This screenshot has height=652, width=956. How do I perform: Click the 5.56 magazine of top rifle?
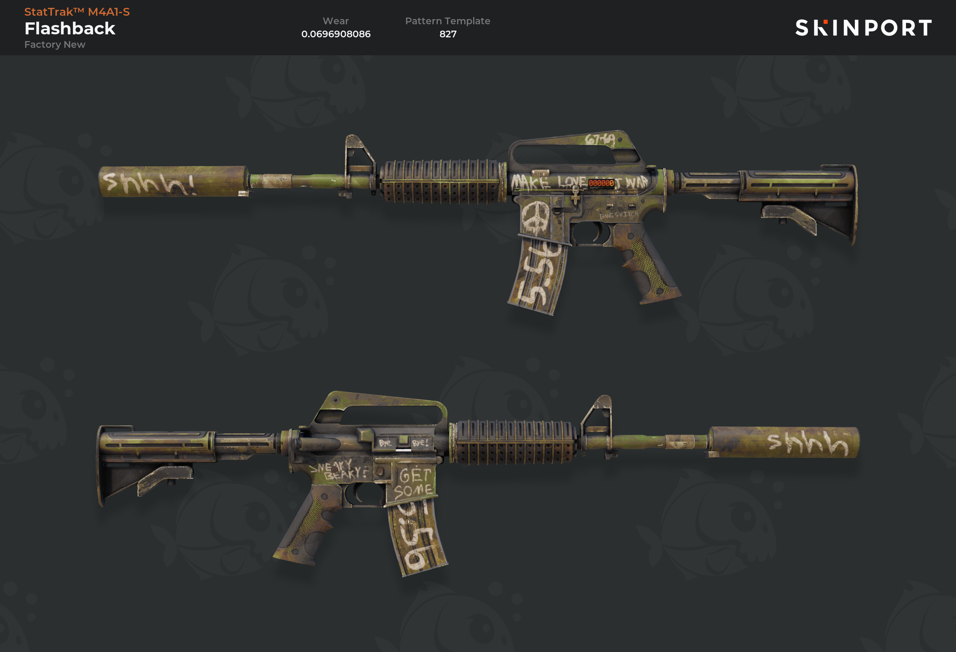click(537, 276)
